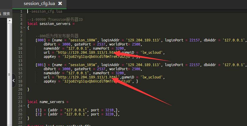Click the --session_cfg.lua comment on line 1

[45, 11]
